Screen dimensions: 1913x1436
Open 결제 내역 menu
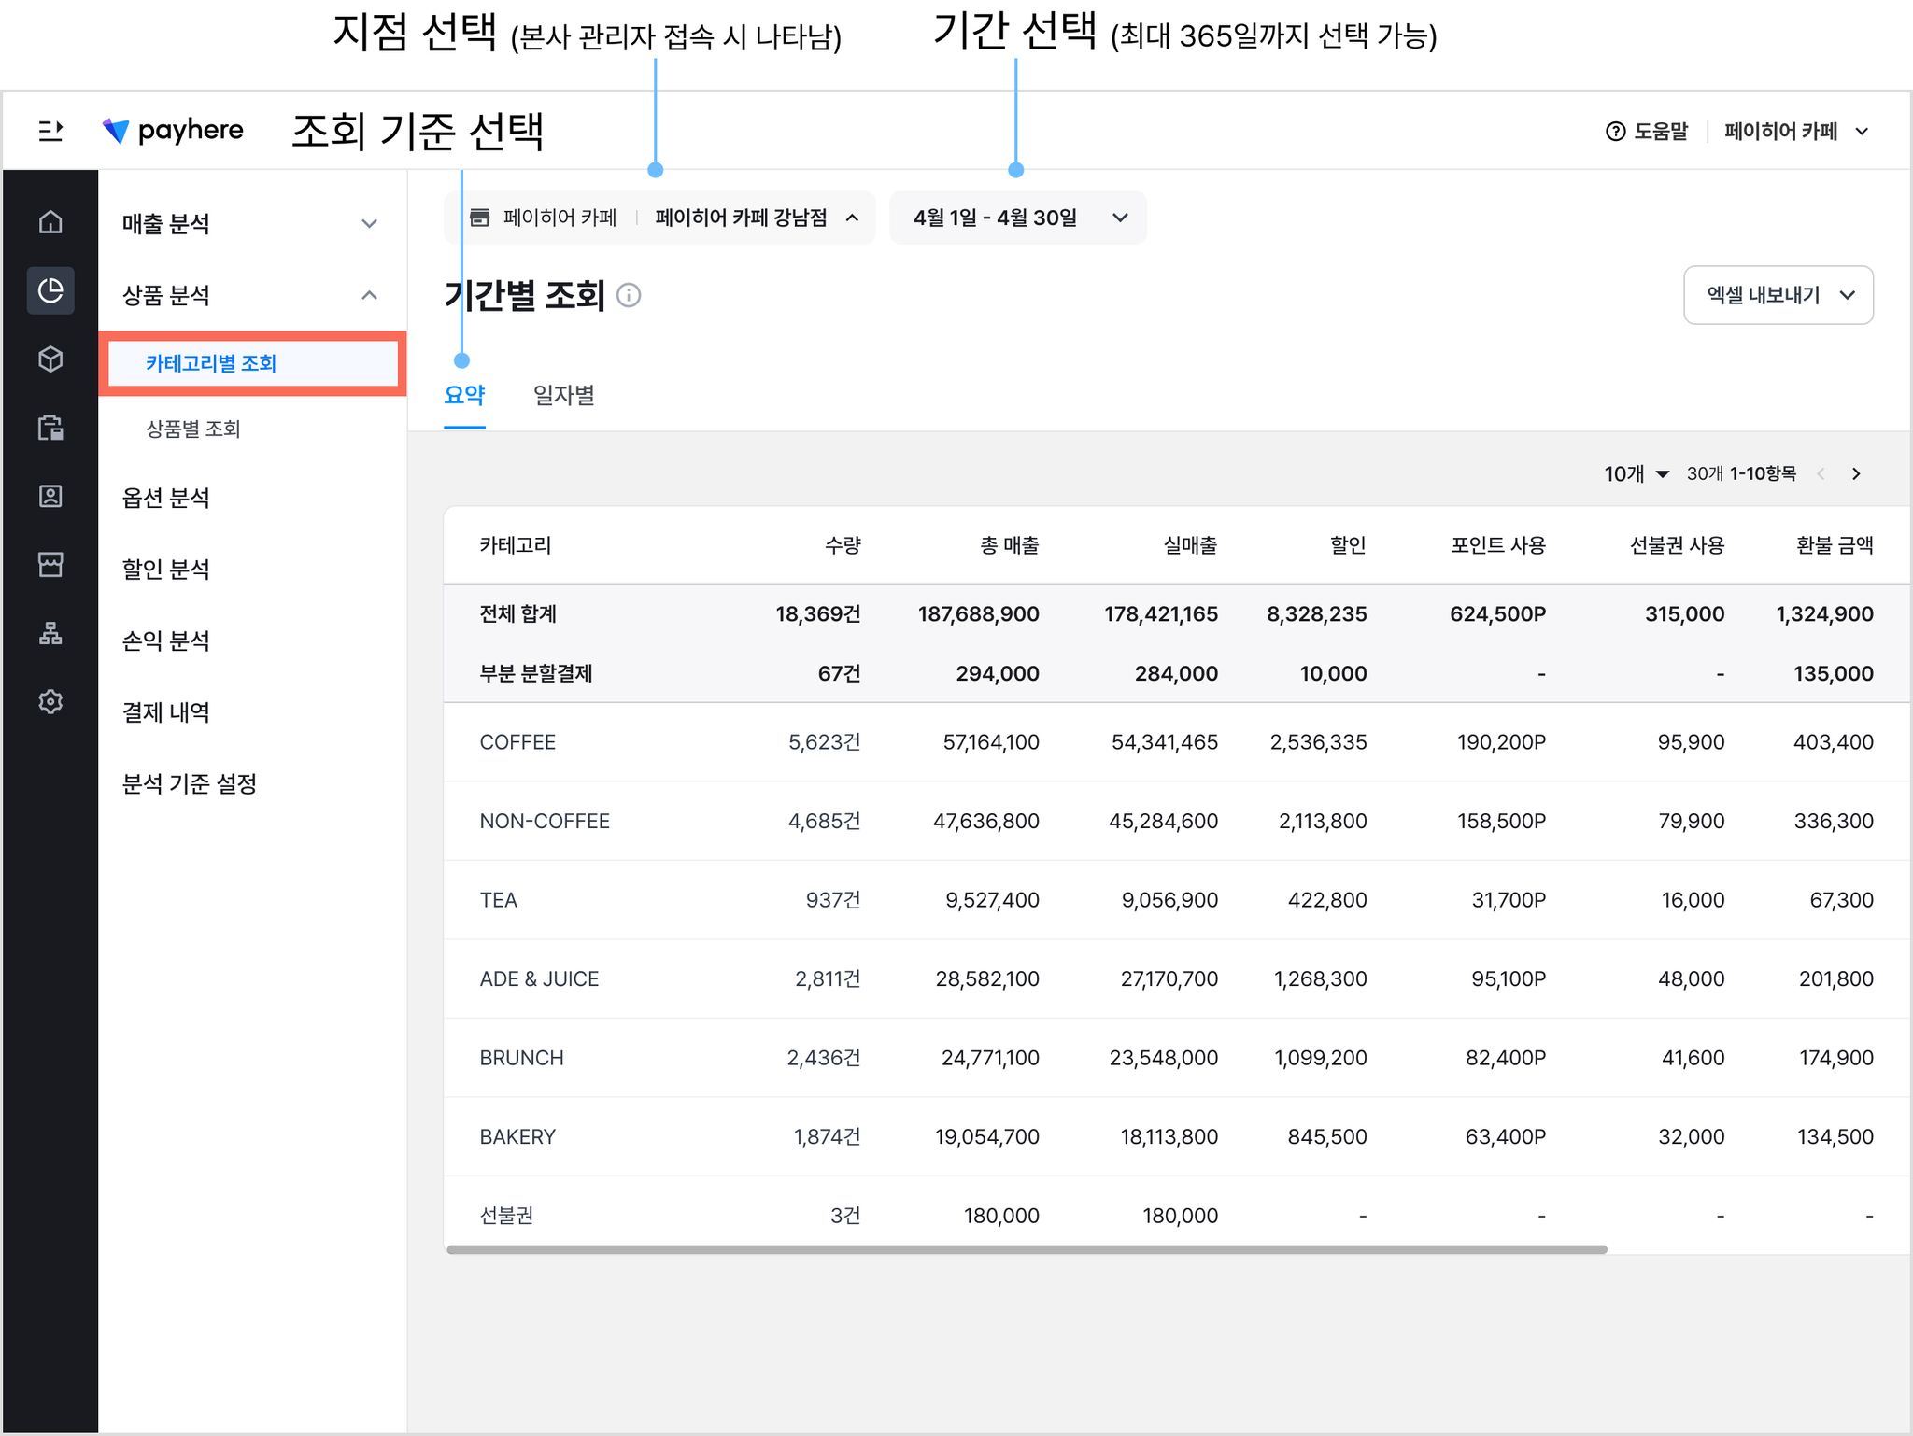tap(166, 712)
